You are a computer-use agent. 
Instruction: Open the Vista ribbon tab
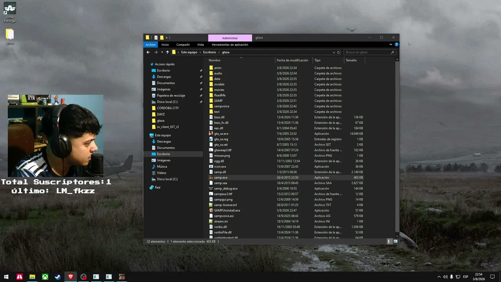click(200, 45)
